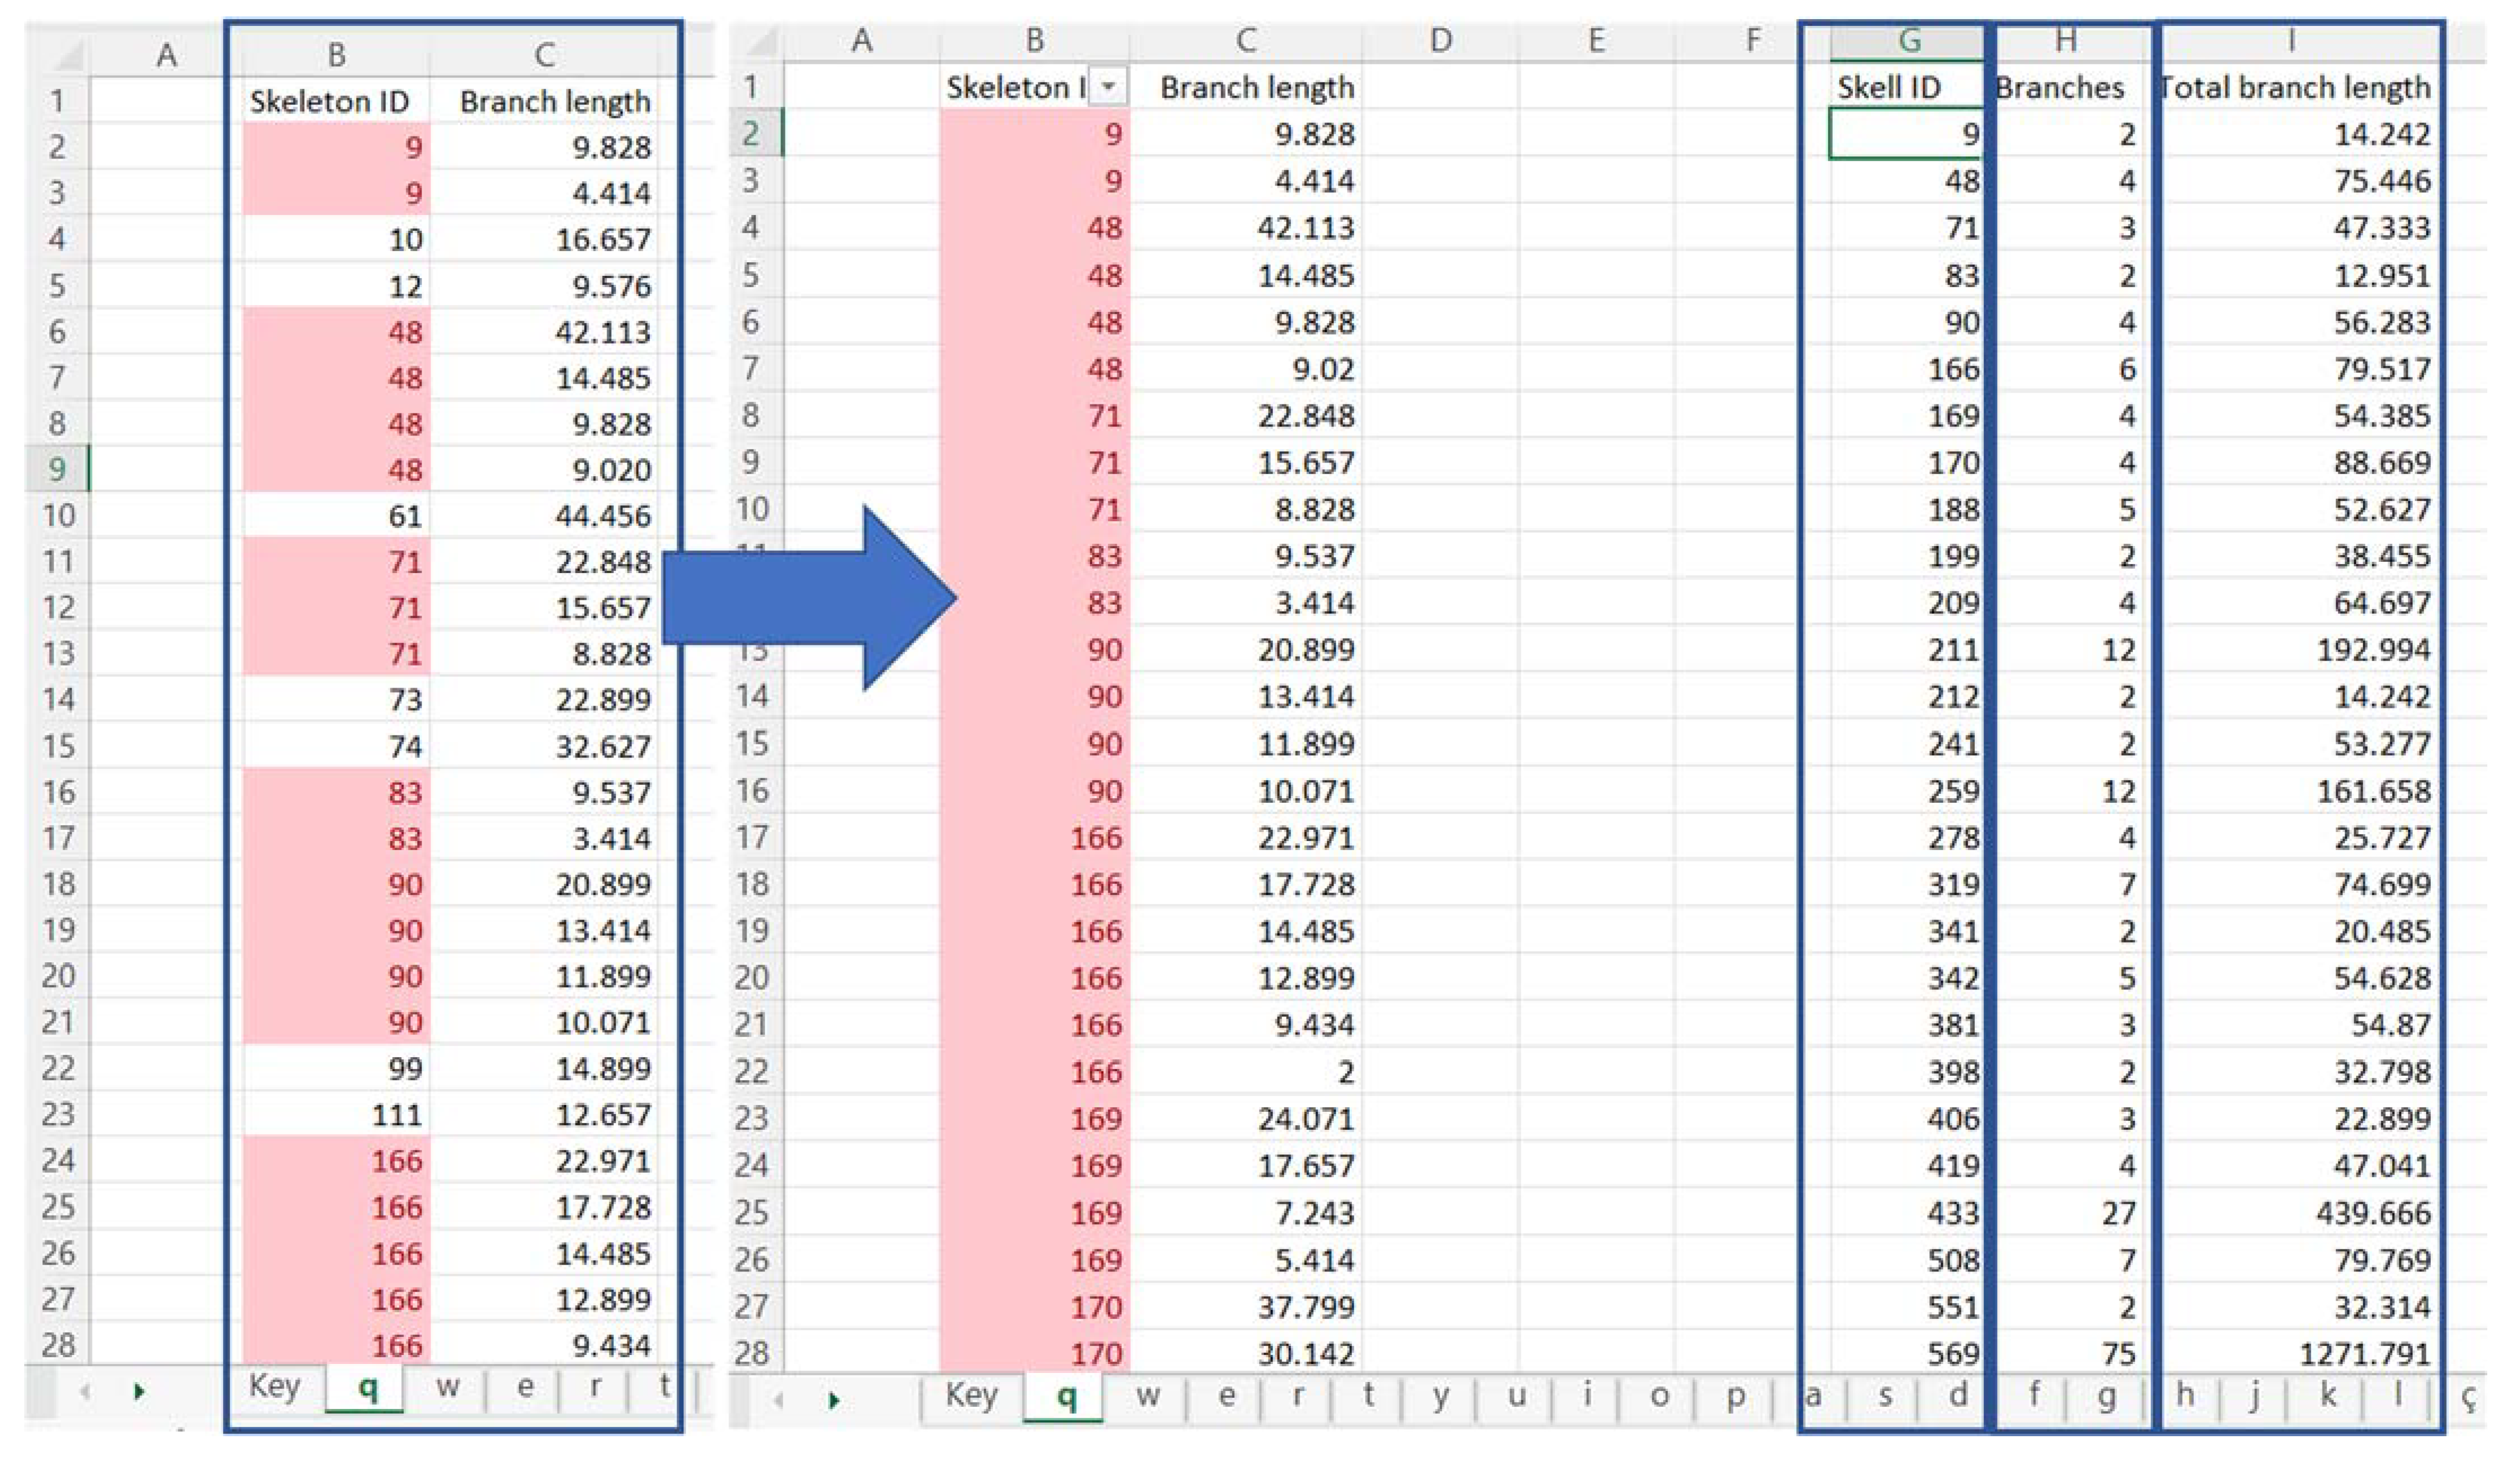Viewport: 2520px width, 1461px height.
Task: Click the previous-sheet arrow in right workbook
Action: coord(780,1400)
